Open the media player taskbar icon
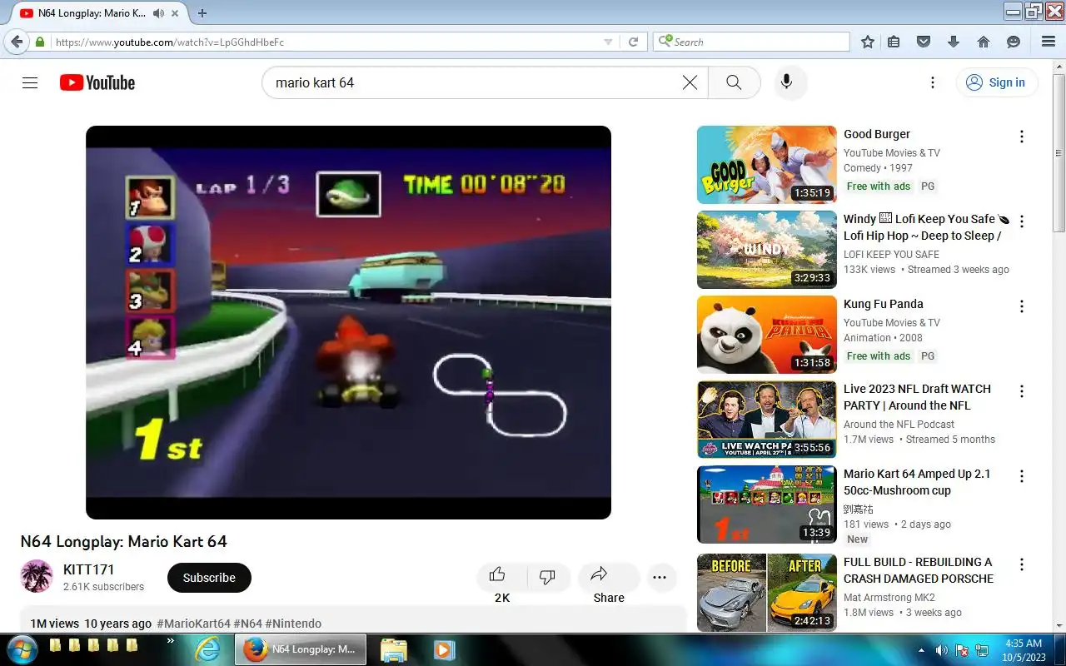The height and width of the screenshot is (666, 1066). (443, 649)
